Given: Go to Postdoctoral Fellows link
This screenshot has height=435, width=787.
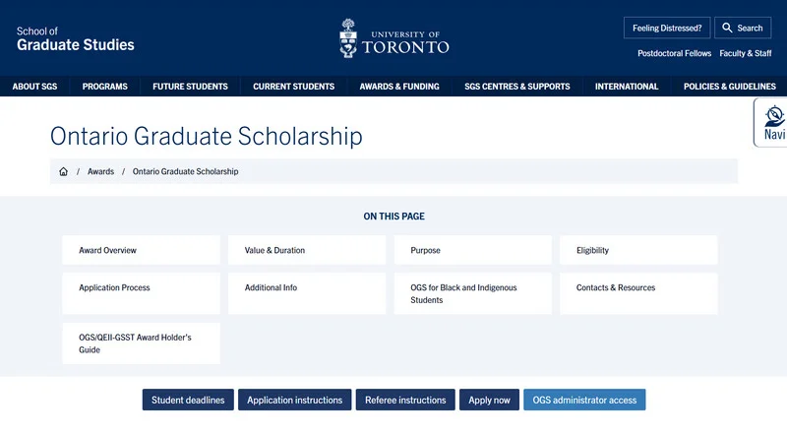Looking at the screenshot, I should [x=674, y=53].
